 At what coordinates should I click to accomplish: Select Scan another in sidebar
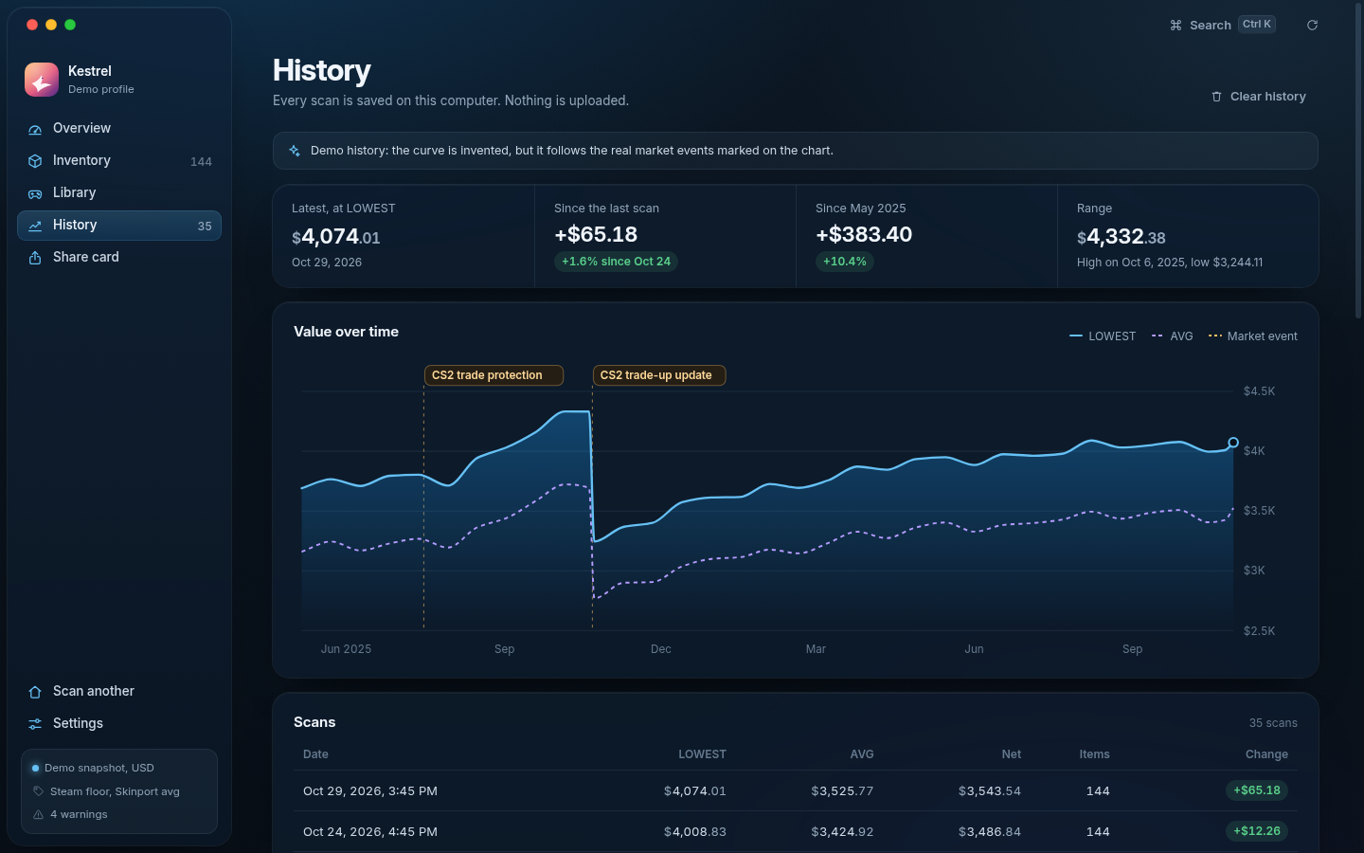119,692
